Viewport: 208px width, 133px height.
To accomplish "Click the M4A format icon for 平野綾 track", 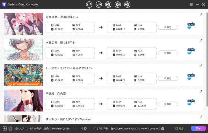I will [191, 102].
